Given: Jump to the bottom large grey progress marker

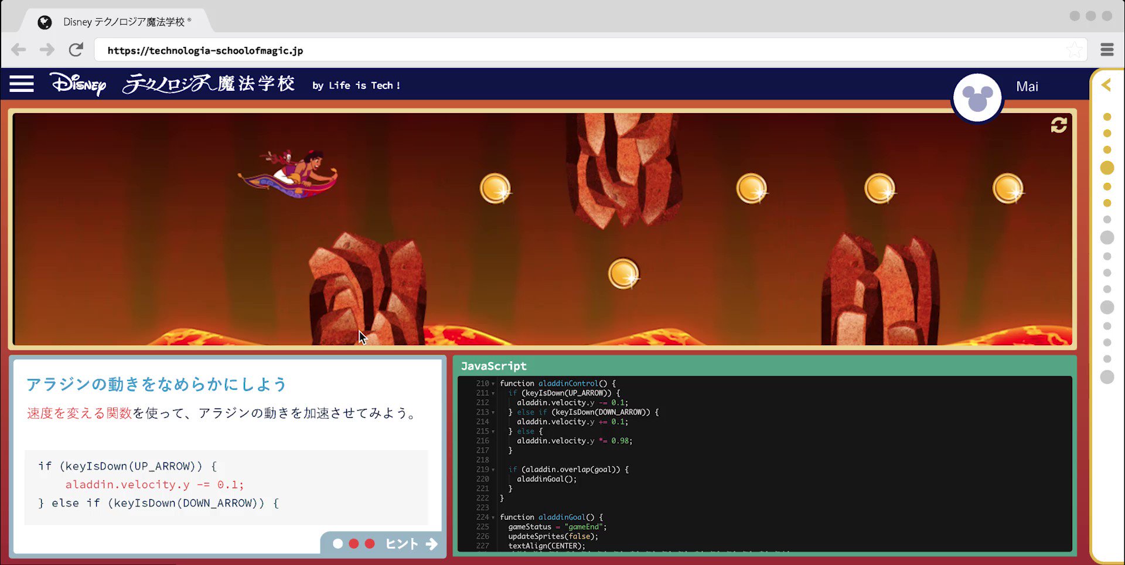Looking at the screenshot, I should 1107,377.
